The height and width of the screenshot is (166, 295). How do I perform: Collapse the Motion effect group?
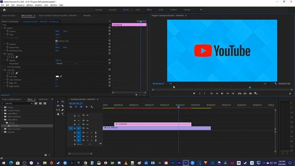pos(3,28)
